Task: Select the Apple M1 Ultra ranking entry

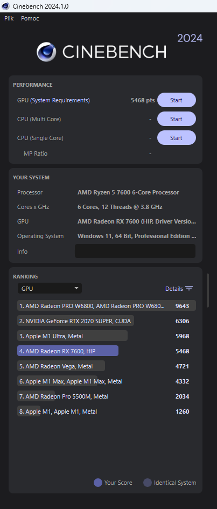Action: pos(72,336)
